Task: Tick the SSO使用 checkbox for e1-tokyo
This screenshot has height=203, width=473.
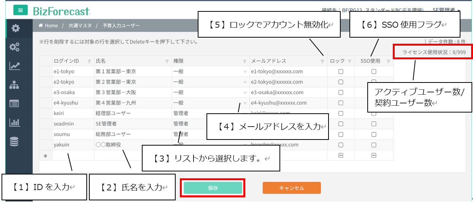Action: pyautogui.click(x=374, y=71)
